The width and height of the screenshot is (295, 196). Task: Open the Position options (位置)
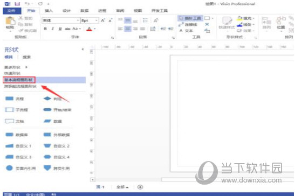[x=281, y=23]
